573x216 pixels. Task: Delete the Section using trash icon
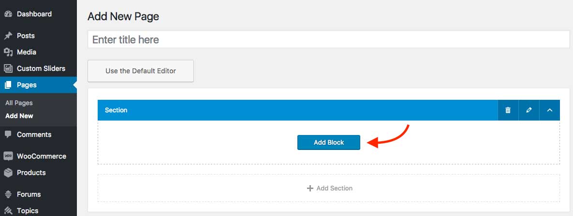pos(508,110)
